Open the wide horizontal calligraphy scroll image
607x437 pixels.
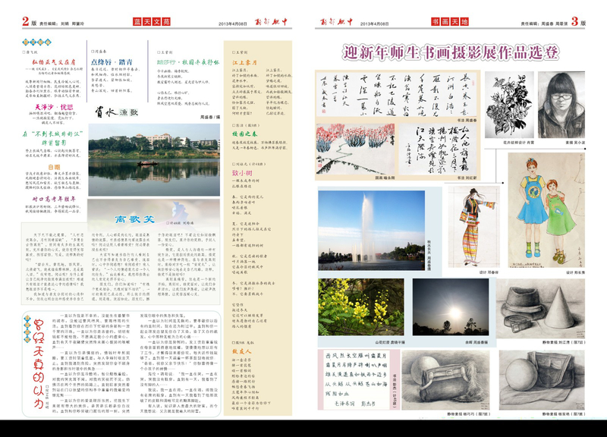tap(398, 94)
